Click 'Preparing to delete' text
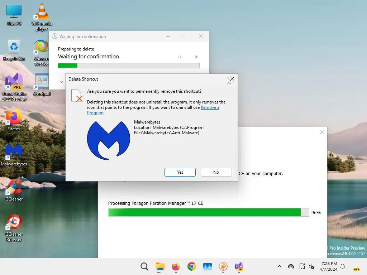Viewport: 367px width, 275px height. point(76,49)
